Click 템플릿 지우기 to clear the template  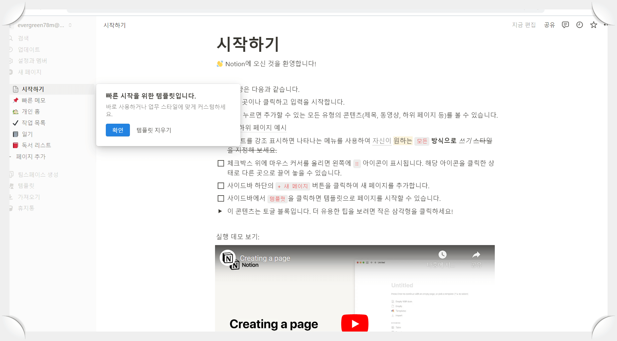tap(153, 130)
